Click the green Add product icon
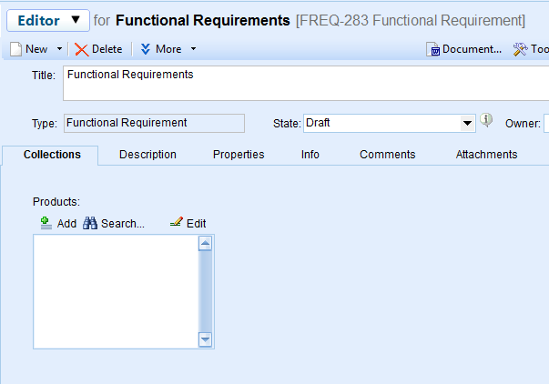Viewport: 549px width, 384px height. pos(46,223)
